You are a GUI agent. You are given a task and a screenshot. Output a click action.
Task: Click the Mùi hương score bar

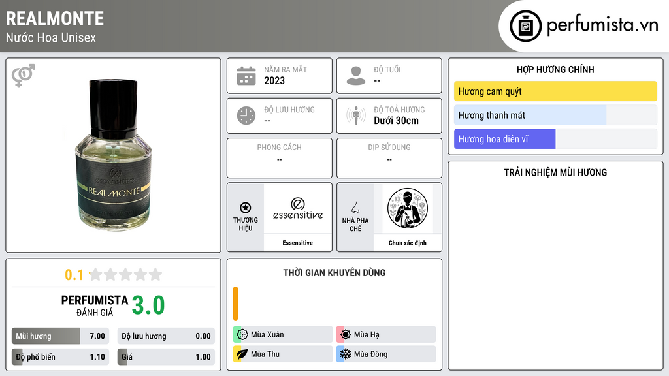pyautogui.click(x=60, y=336)
